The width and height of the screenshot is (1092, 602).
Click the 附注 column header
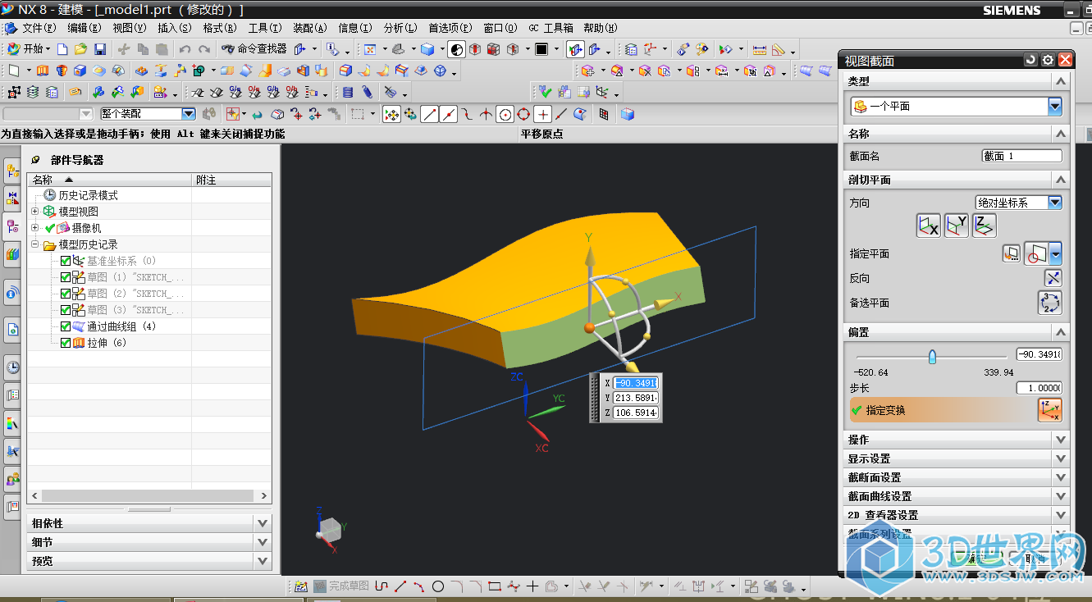pos(232,180)
